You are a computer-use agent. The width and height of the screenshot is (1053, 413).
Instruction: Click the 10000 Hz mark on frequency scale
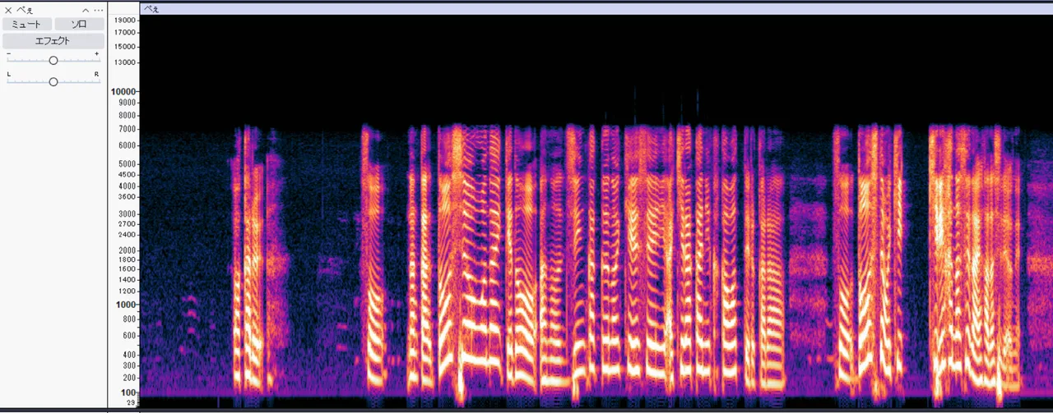[123, 91]
